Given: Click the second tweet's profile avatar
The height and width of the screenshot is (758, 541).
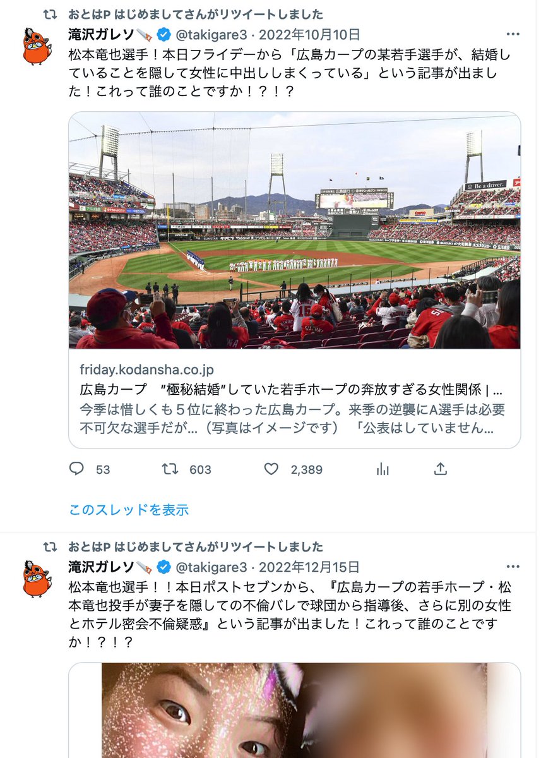Looking at the screenshot, I should pyautogui.click(x=37, y=578).
